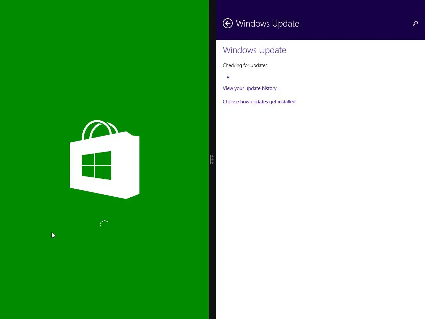The width and height of the screenshot is (425, 319).
Task: Click the Store loading spinner dots
Action: pos(104,223)
